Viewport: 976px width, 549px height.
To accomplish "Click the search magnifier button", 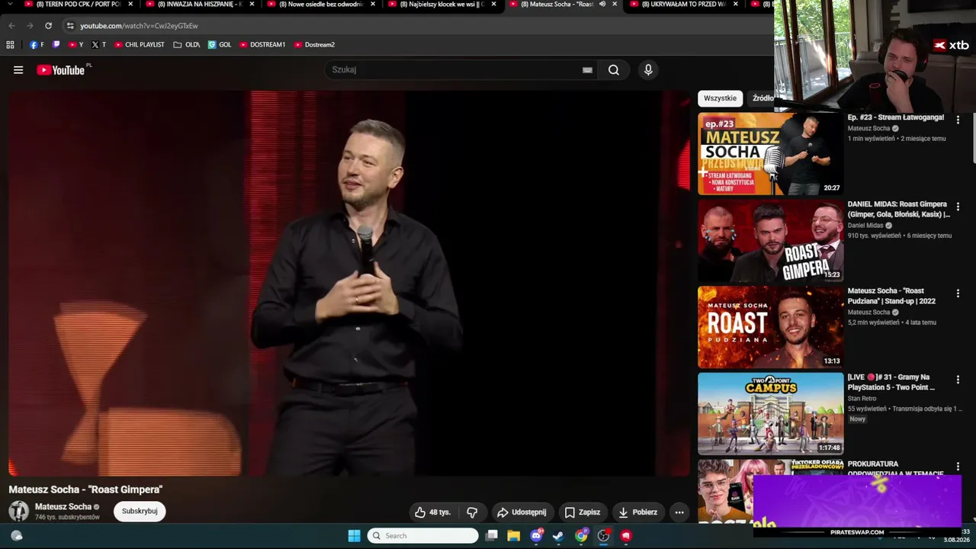I will (614, 70).
